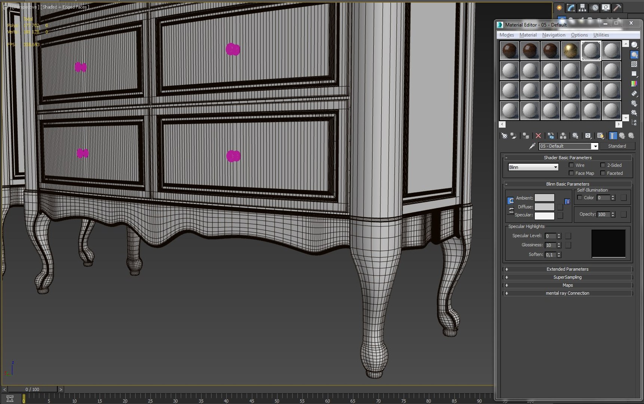The height and width of the screenshot is (404, 644).
Task: Click Show Shaded Material in Viewport icon
Action: (x=600, y=136)
